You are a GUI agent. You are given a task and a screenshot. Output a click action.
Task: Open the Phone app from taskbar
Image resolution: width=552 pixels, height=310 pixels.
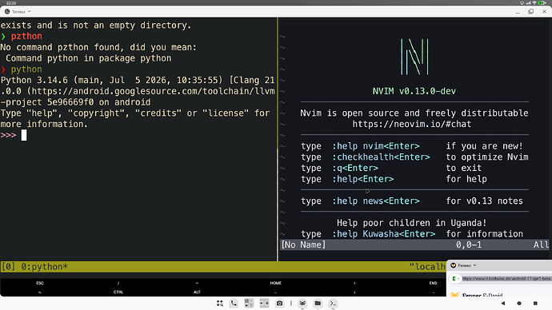(234, 304)
